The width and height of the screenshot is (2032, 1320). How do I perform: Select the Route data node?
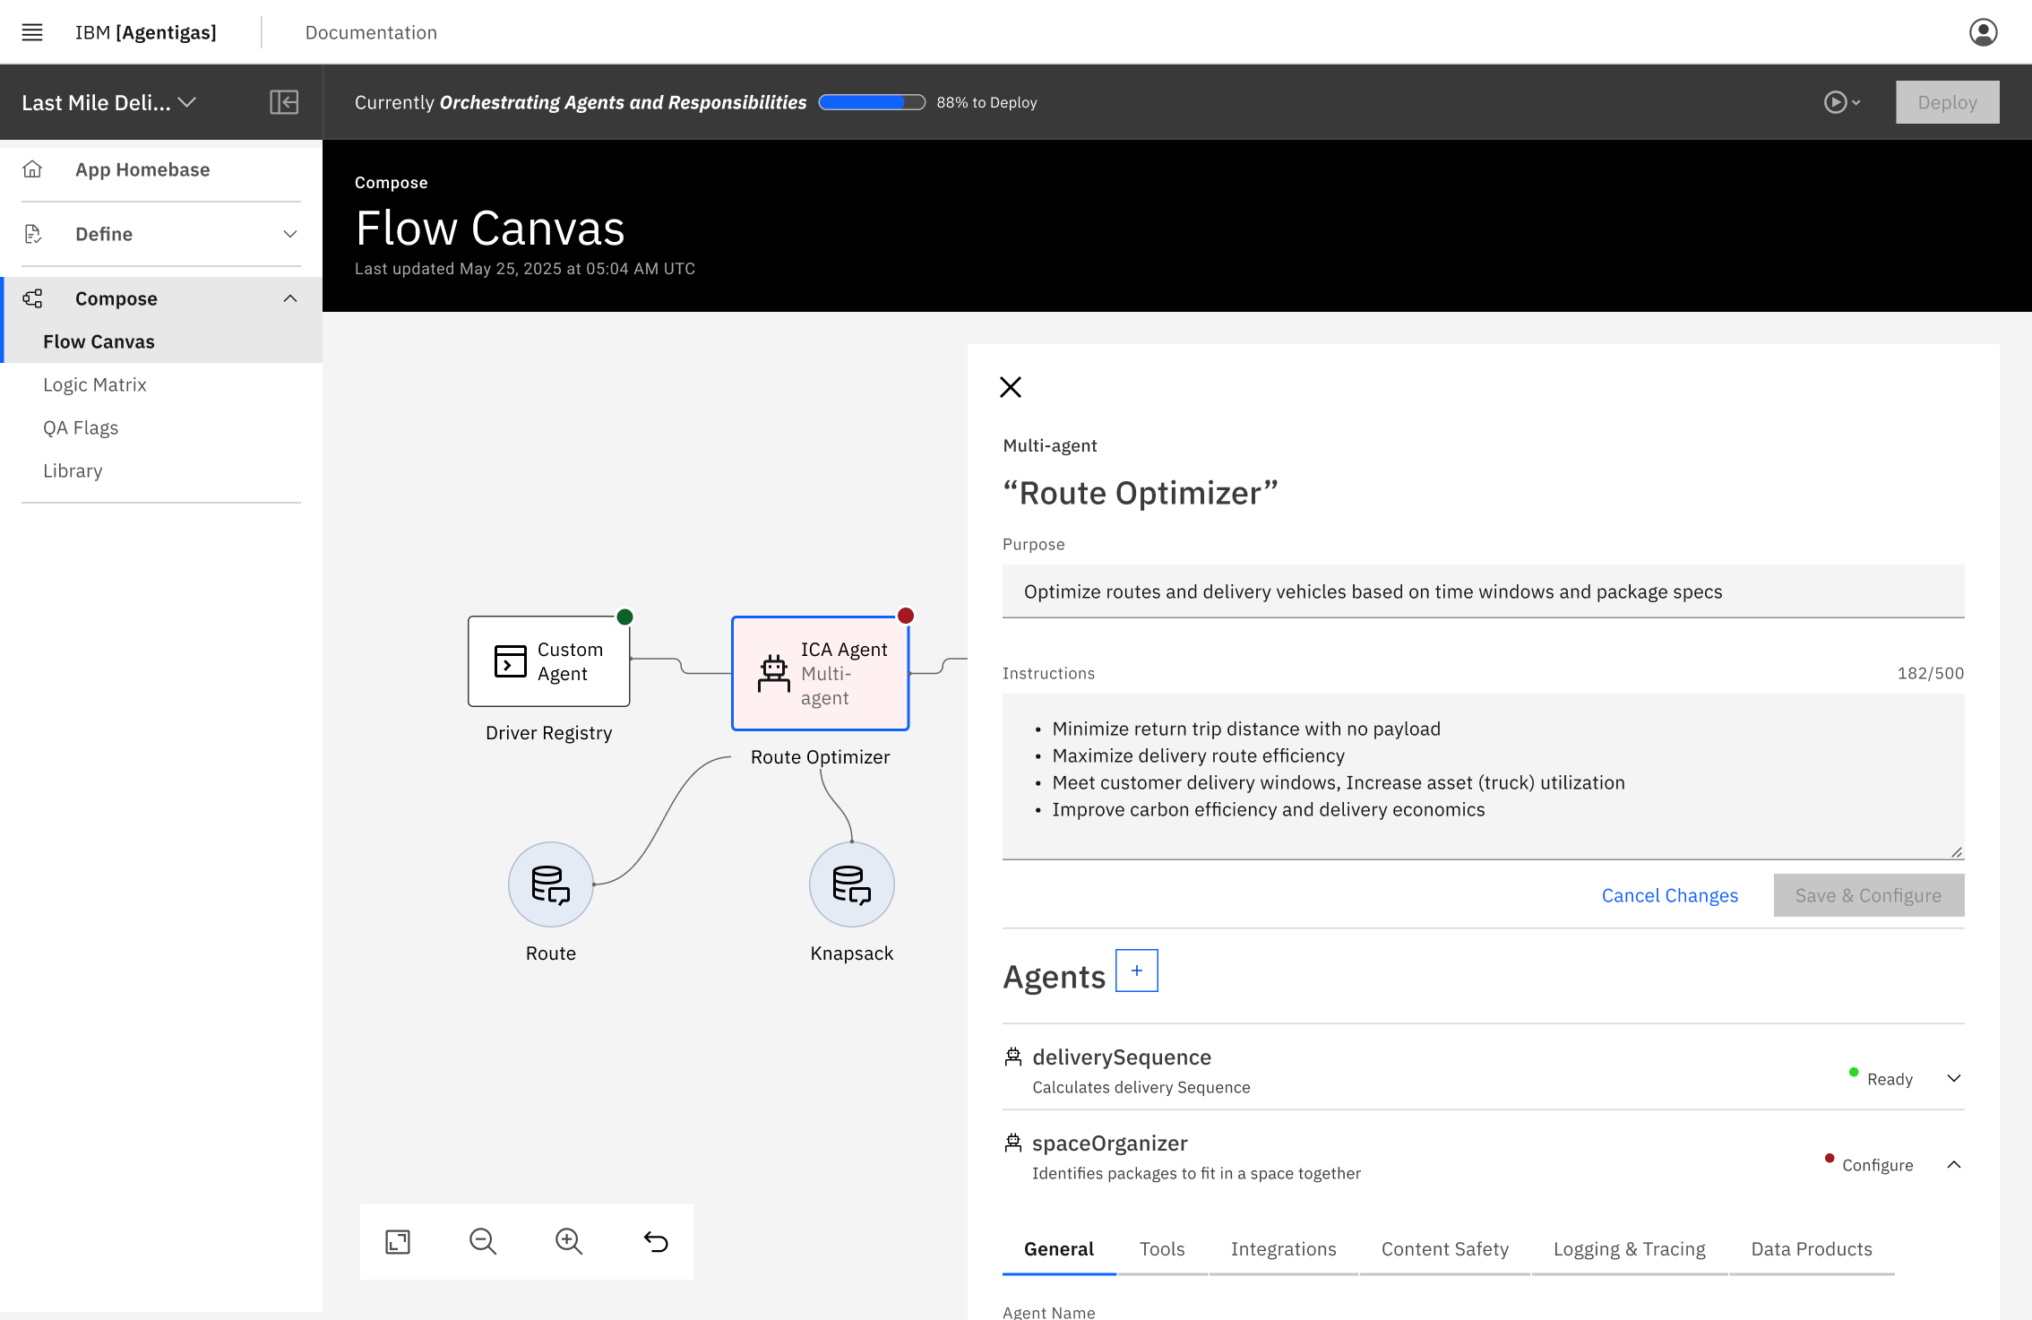[x=550, y=884]
